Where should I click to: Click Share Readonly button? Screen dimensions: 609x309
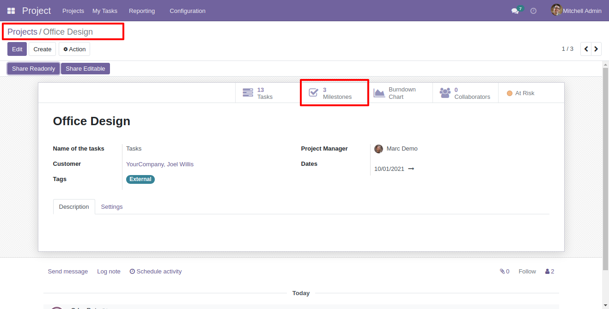click(33, 68)
